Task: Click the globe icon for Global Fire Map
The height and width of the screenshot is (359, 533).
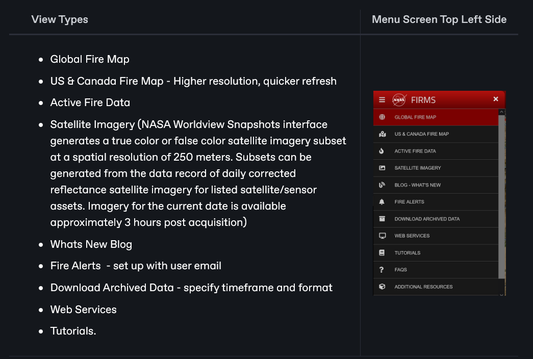Action: pos(382,117)
